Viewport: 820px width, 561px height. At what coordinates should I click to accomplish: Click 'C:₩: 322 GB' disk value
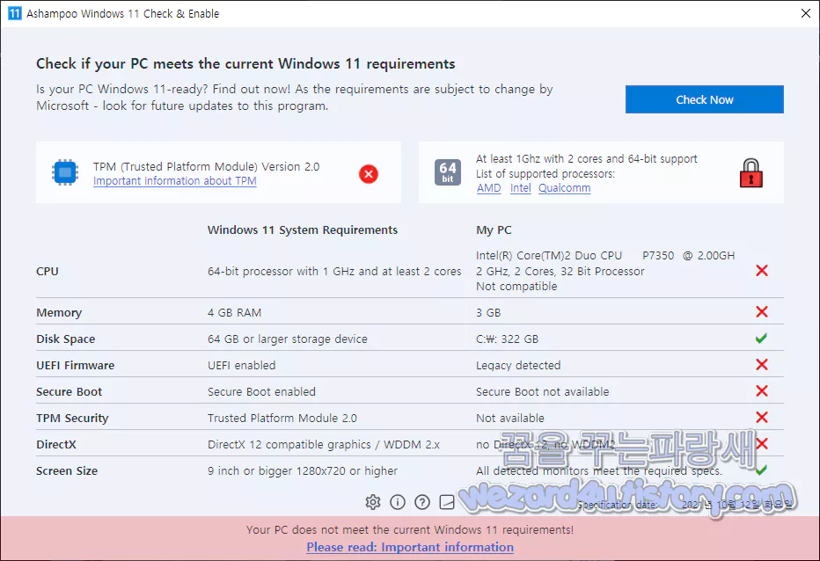tap(508, 339)
